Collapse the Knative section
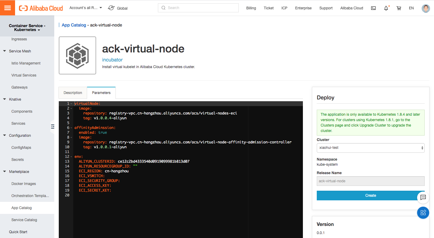The image size is (434, 238). pyautogui.click(x=5, y=99)
